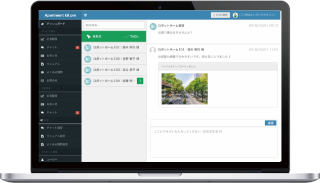This screenshot has width=320, height=183.
Task: Open the device管理 button in header
Action: [220, 15]
